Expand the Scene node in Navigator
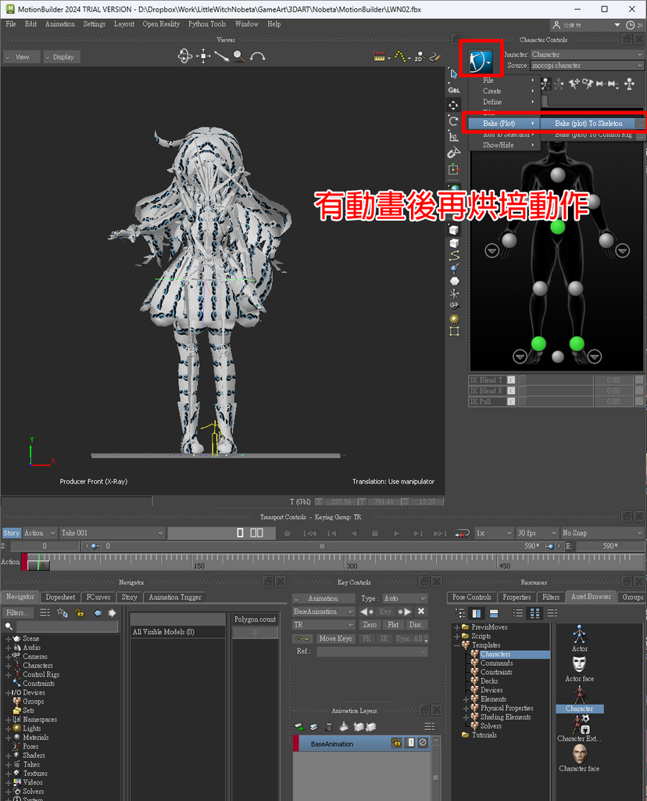Image resolution: width=647 pixels, height=801 pixels. (x=8, y=638)
